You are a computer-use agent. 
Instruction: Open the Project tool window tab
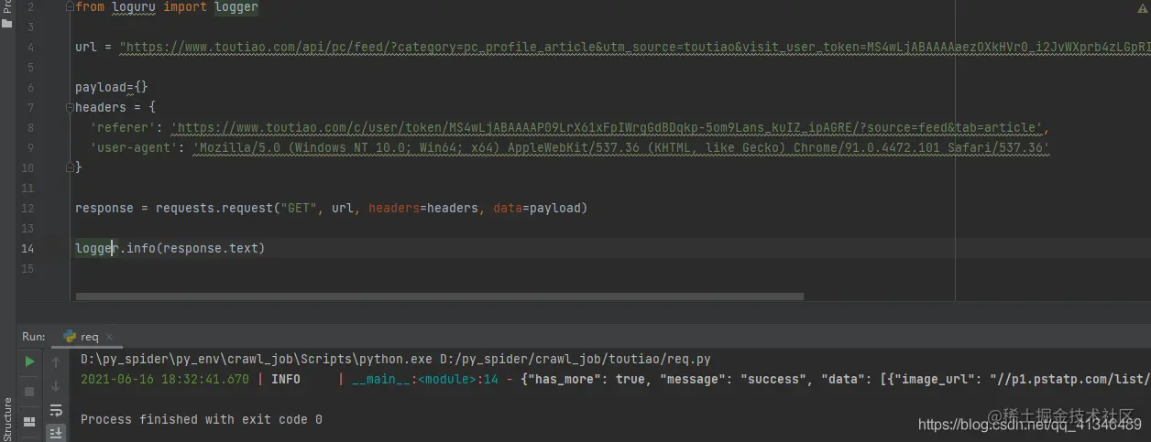[x=7, y=8]
